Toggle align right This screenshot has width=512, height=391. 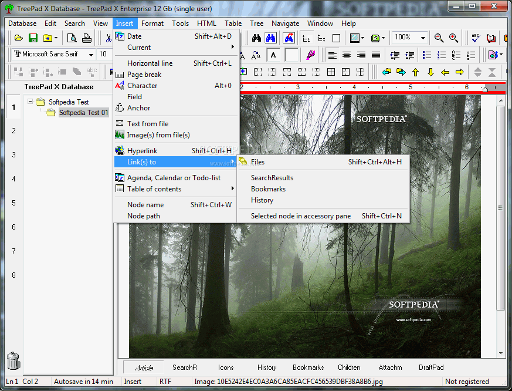(361, 55)
